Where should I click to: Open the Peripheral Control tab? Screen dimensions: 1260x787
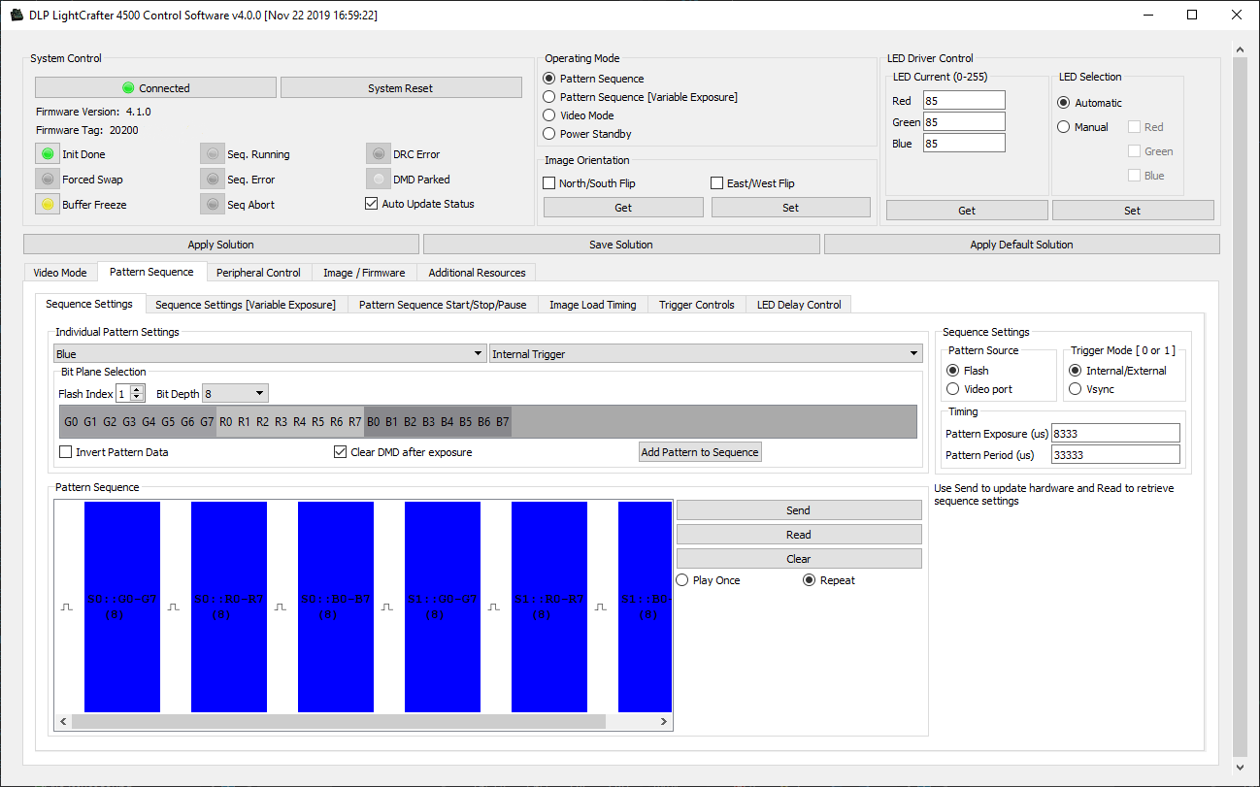[258, 273]
